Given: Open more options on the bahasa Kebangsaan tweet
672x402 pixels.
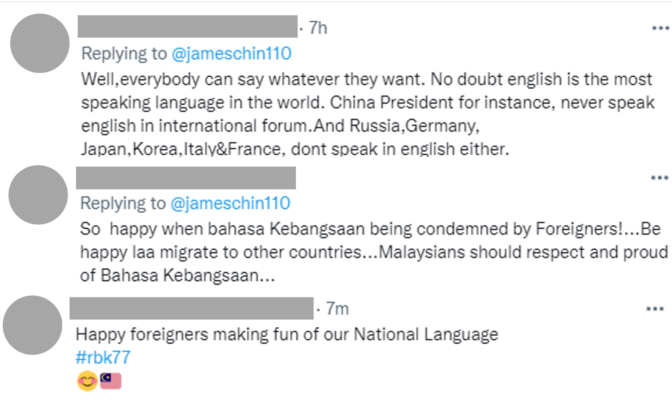Looking at the screenshot, I should click(x=659, y=178).
